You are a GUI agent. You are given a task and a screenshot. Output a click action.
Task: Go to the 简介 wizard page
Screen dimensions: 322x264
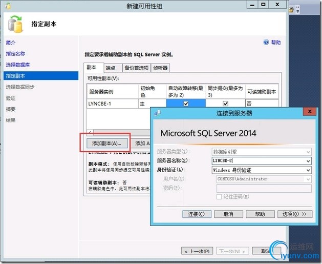tap(10, 43)
